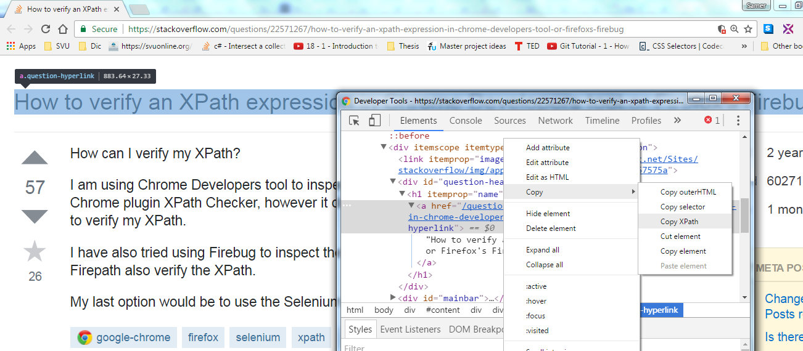Click the xpath tag
Image resolution: width=803 pixels, height=351 pixels.
point(311,337)
